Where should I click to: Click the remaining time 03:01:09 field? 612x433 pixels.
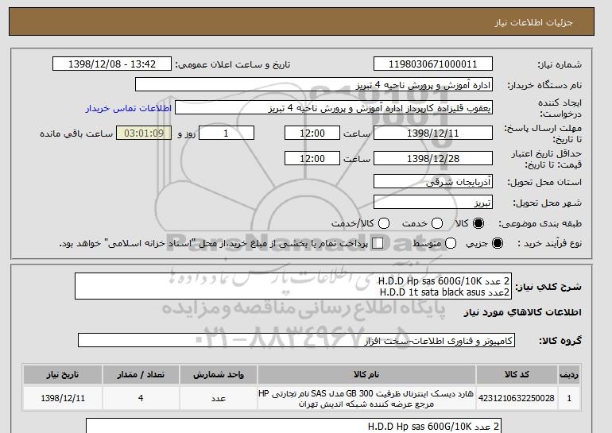(144, 133)
